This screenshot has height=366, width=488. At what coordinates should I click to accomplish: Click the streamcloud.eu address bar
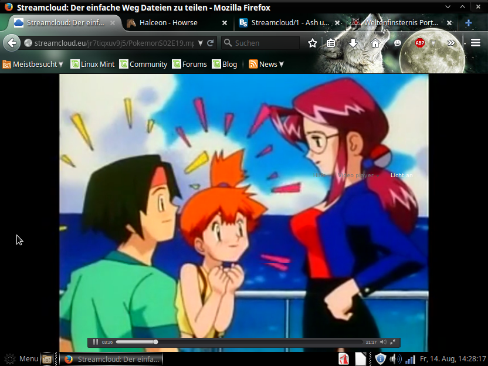114,43
